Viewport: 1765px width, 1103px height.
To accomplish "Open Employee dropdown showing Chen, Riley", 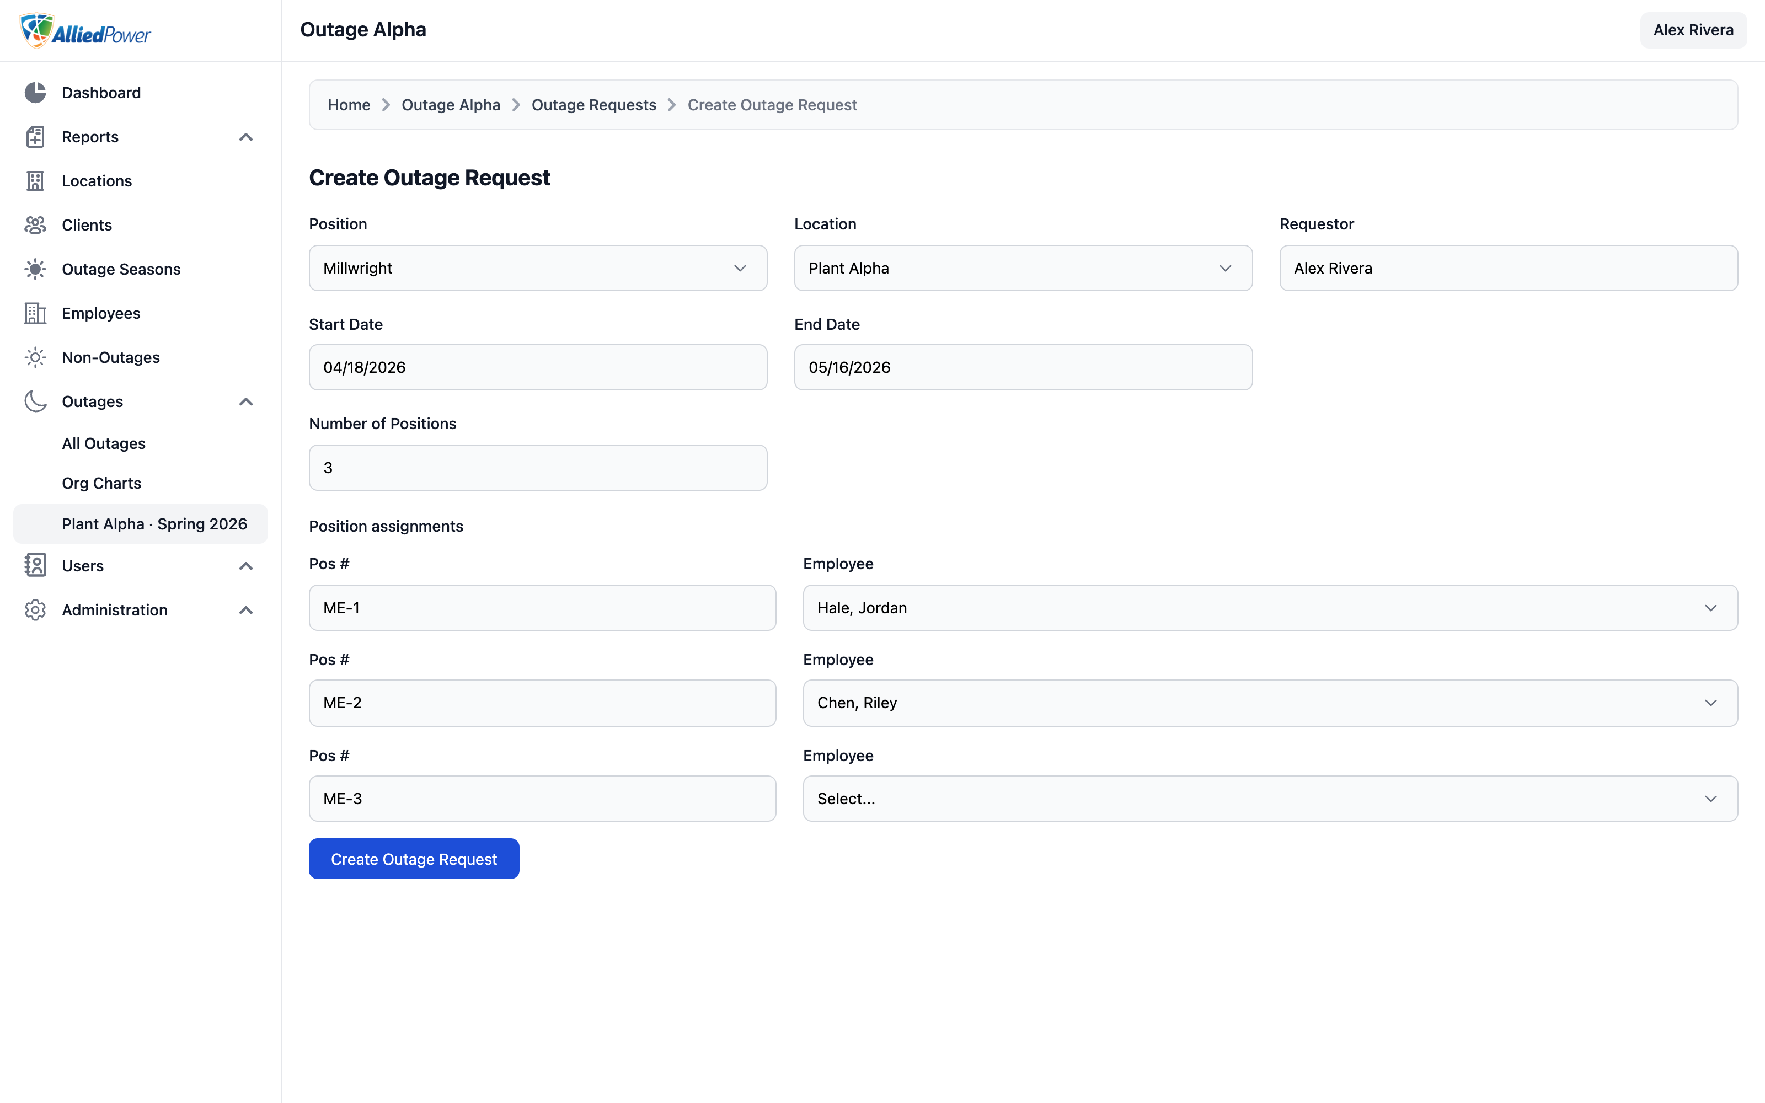I will pyautogui.click(x=1270, y=703).
